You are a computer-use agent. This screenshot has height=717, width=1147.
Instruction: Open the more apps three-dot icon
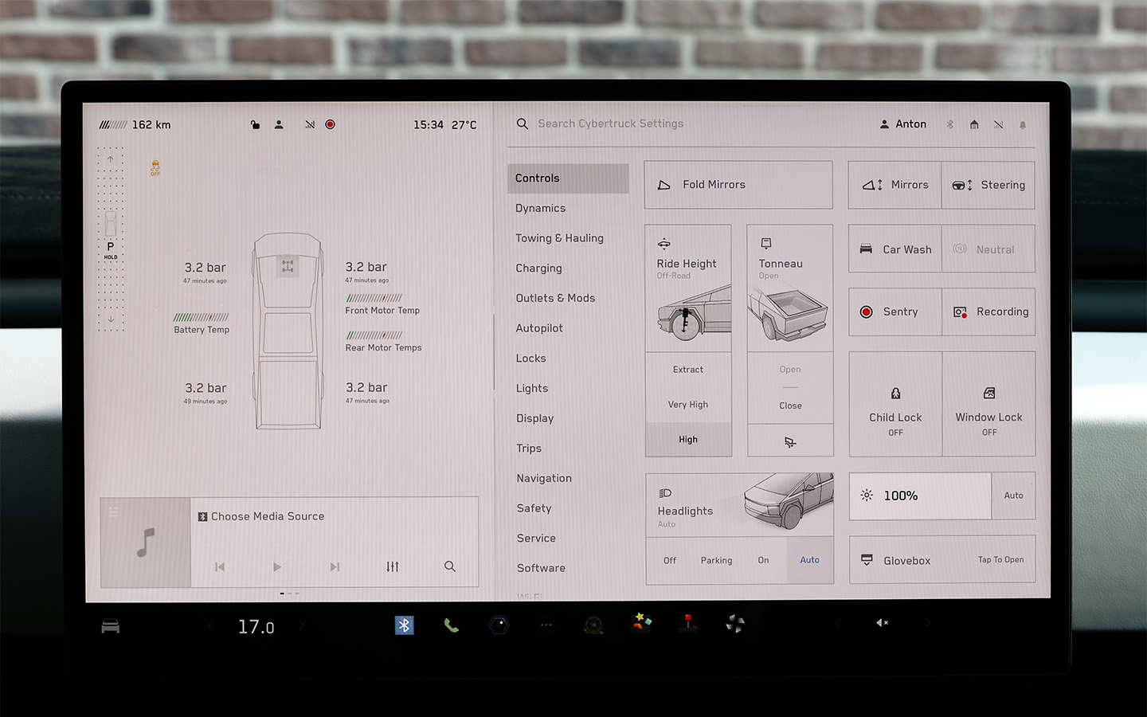(x=546, y=625)
